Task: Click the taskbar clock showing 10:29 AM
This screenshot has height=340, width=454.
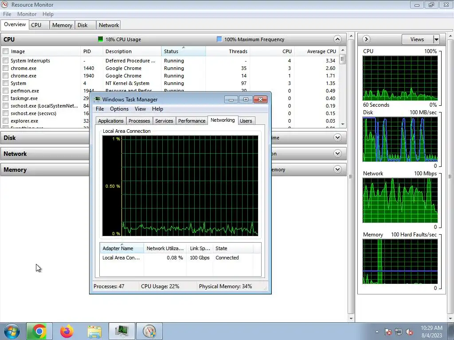Action: click(x=431, y=332)
